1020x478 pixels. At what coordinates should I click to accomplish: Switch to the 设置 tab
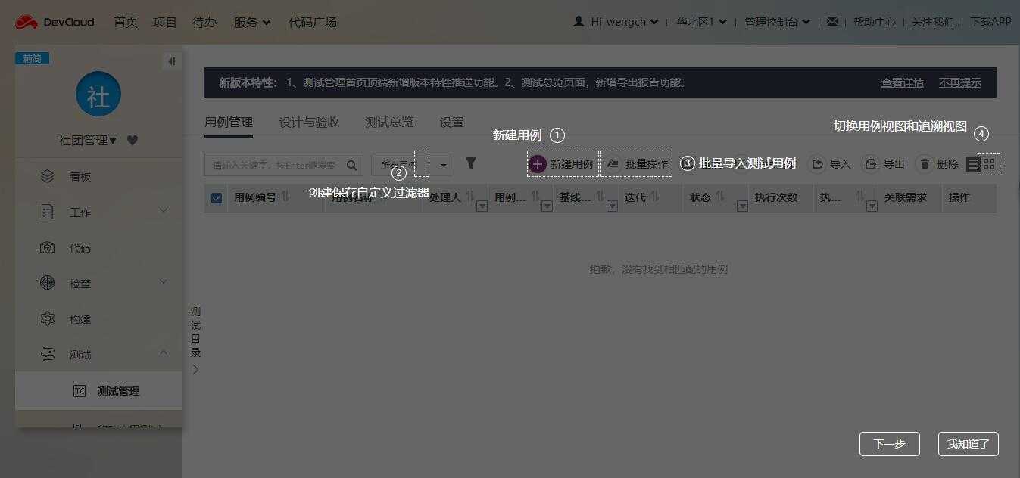(452, 123)
